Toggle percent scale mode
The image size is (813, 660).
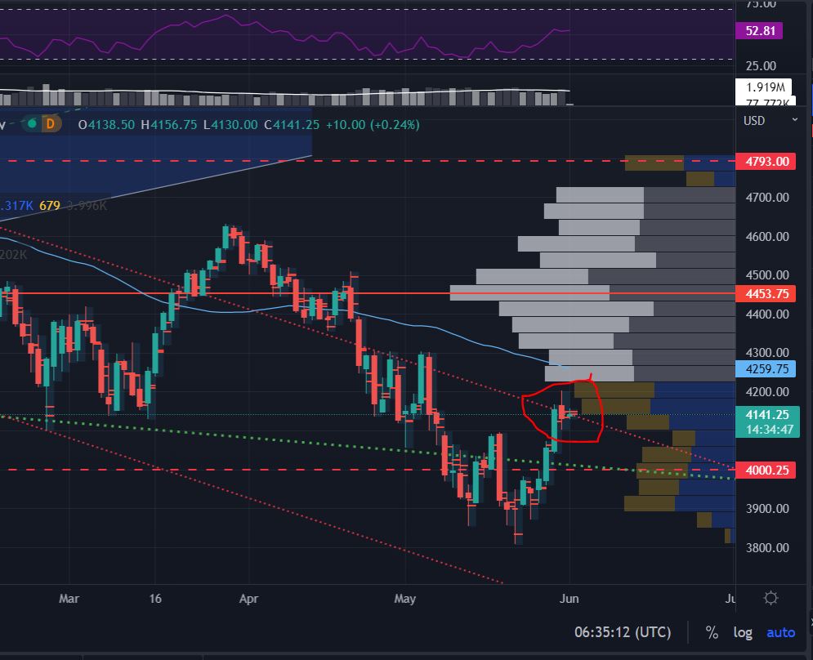pyautogui.click(x=712, y=632)
